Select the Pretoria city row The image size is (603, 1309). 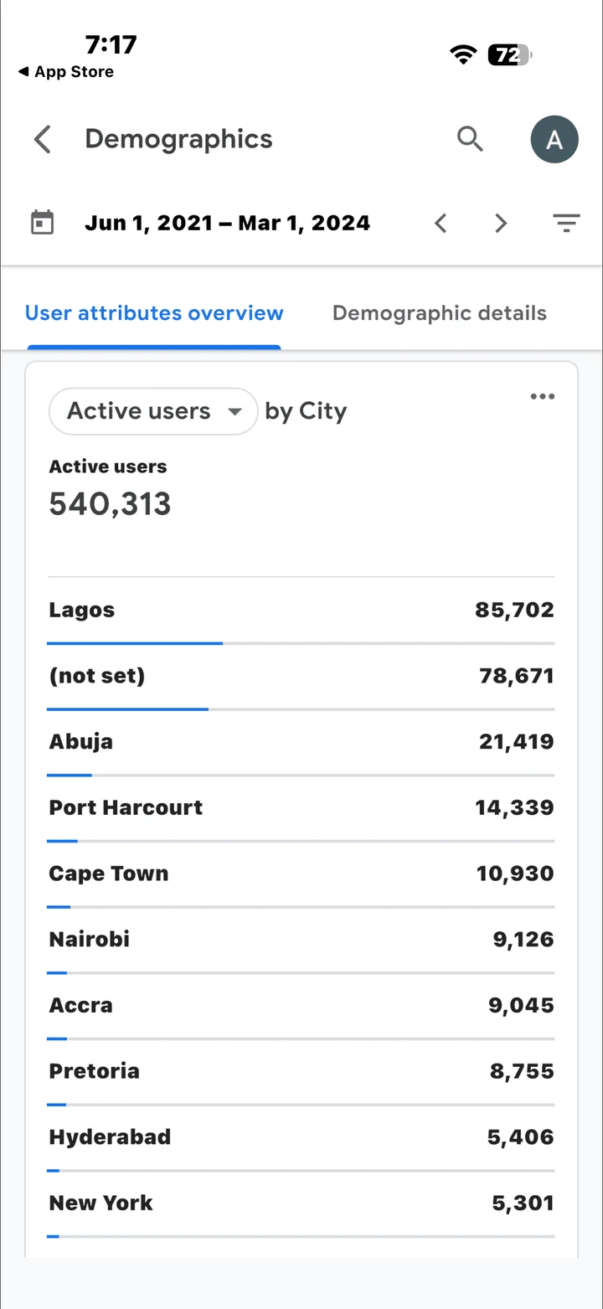(x=301, y=1072)
